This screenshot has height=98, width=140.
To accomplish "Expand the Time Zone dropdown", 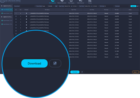I will pyautogui.click(x=28, y=6).
